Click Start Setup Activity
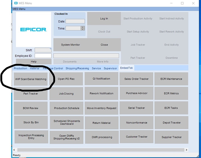 (x=138, y=32)
